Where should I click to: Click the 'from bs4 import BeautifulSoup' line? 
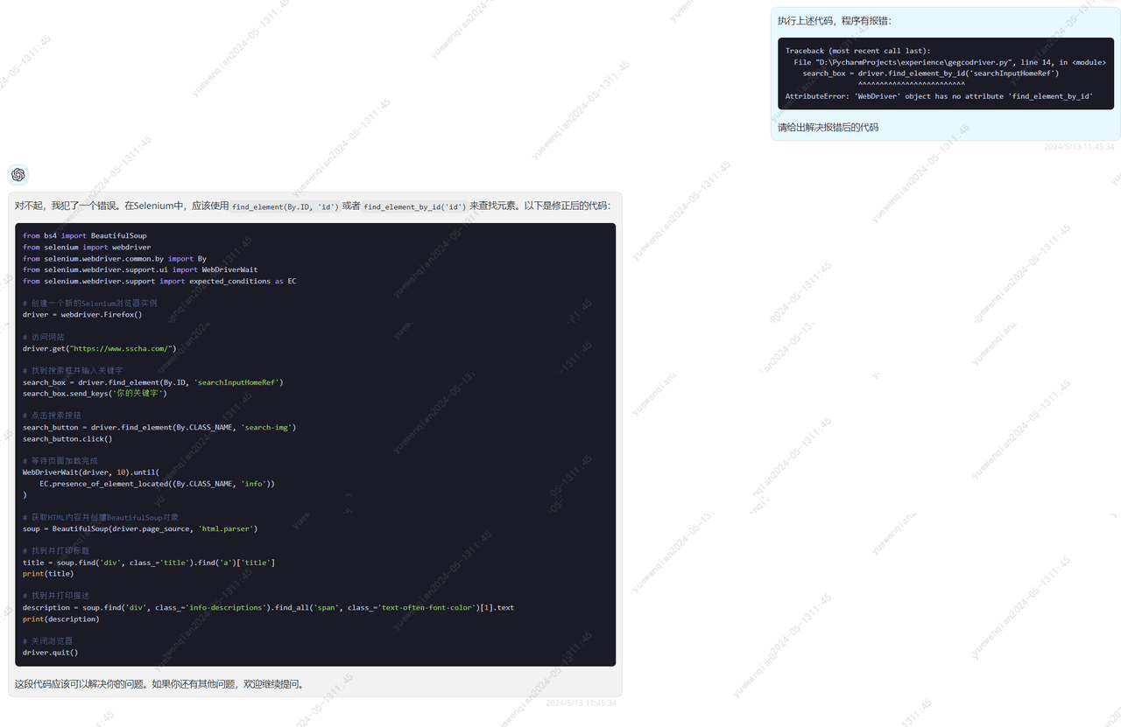85,235
